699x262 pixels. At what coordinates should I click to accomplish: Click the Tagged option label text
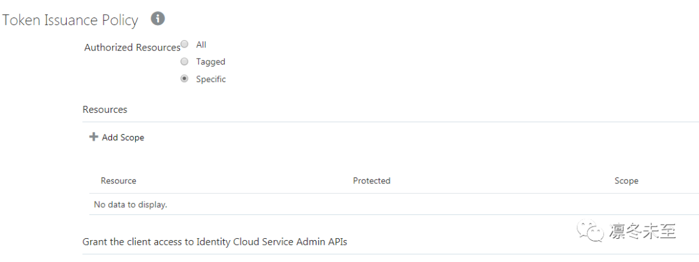click(x=210, y=62)
